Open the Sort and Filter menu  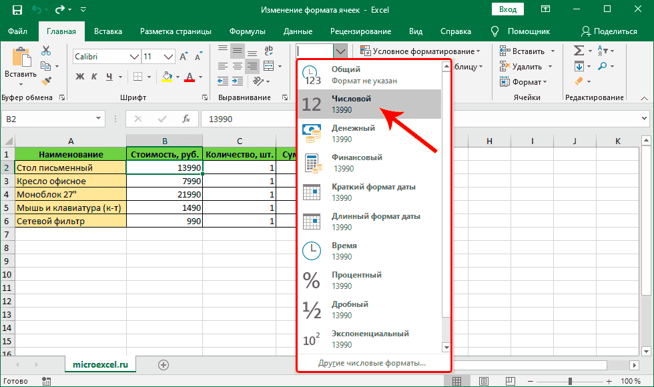click(x=603, y=49)
